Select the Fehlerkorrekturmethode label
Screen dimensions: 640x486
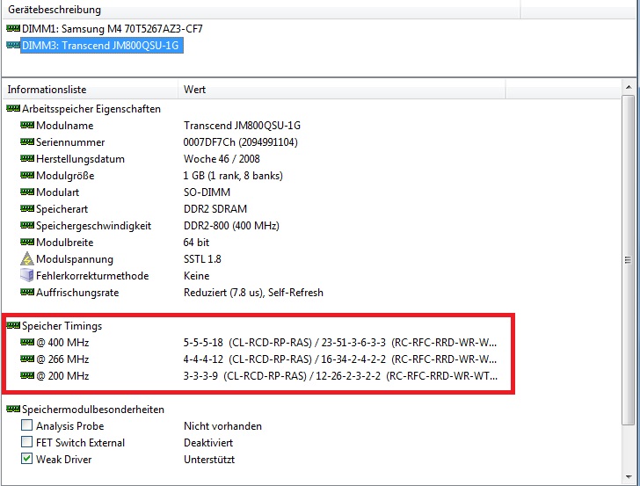92,276
